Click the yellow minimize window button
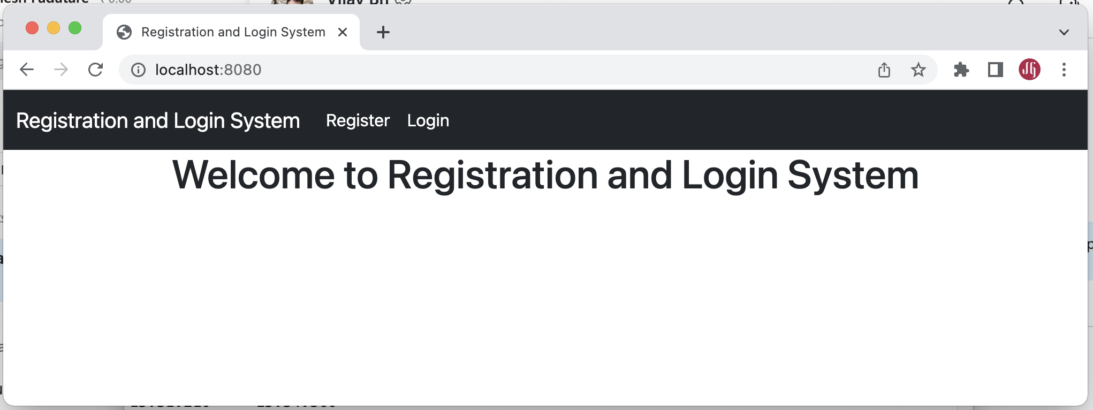The height and width of the screenshot is (410, 1093). tap(54, 28)
